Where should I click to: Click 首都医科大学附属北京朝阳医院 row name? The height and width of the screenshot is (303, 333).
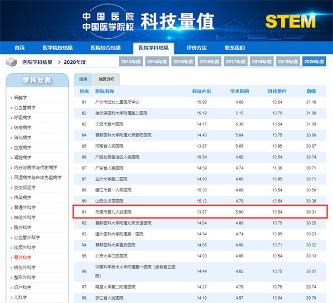pyautogui.click(x=123, y=135)
